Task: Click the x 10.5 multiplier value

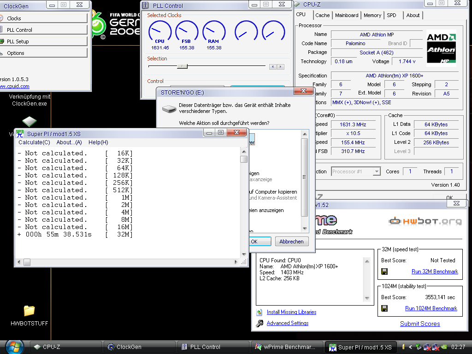Action: (353, 133)
